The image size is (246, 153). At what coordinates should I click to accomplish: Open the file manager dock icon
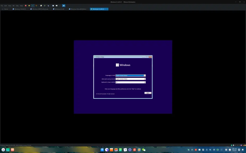tap(102, 150)
